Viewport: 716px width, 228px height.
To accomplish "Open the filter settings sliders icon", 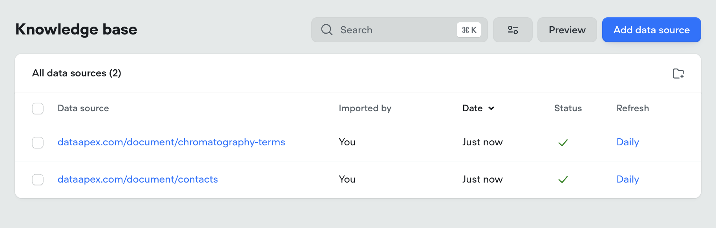I will pyautogui.click(x=513, y=30).
